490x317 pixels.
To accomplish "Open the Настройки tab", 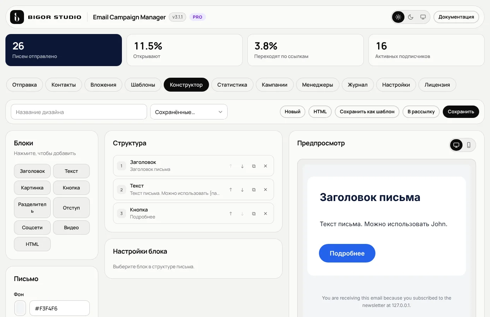I will tap(396, 85).
